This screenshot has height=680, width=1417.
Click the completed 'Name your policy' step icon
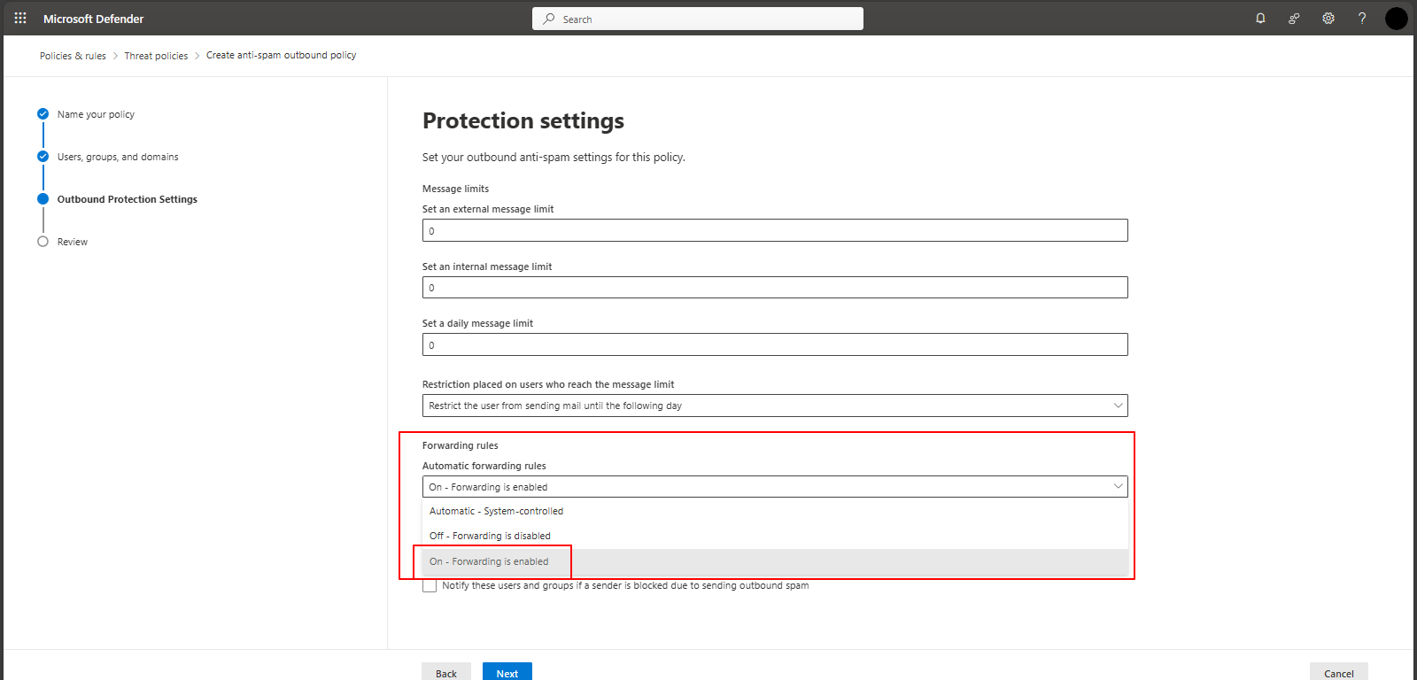click(43, 114)
